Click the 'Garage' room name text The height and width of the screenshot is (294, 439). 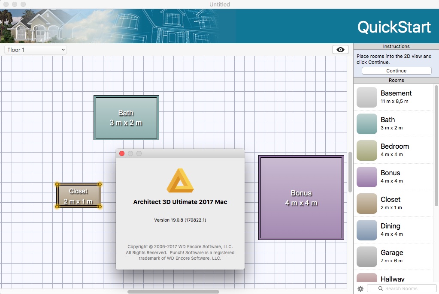pos(392,252)
